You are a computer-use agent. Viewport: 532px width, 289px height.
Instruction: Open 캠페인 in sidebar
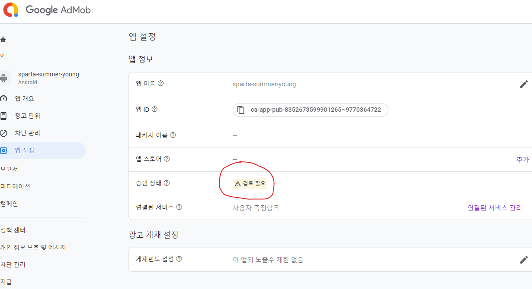coord(9,204)
